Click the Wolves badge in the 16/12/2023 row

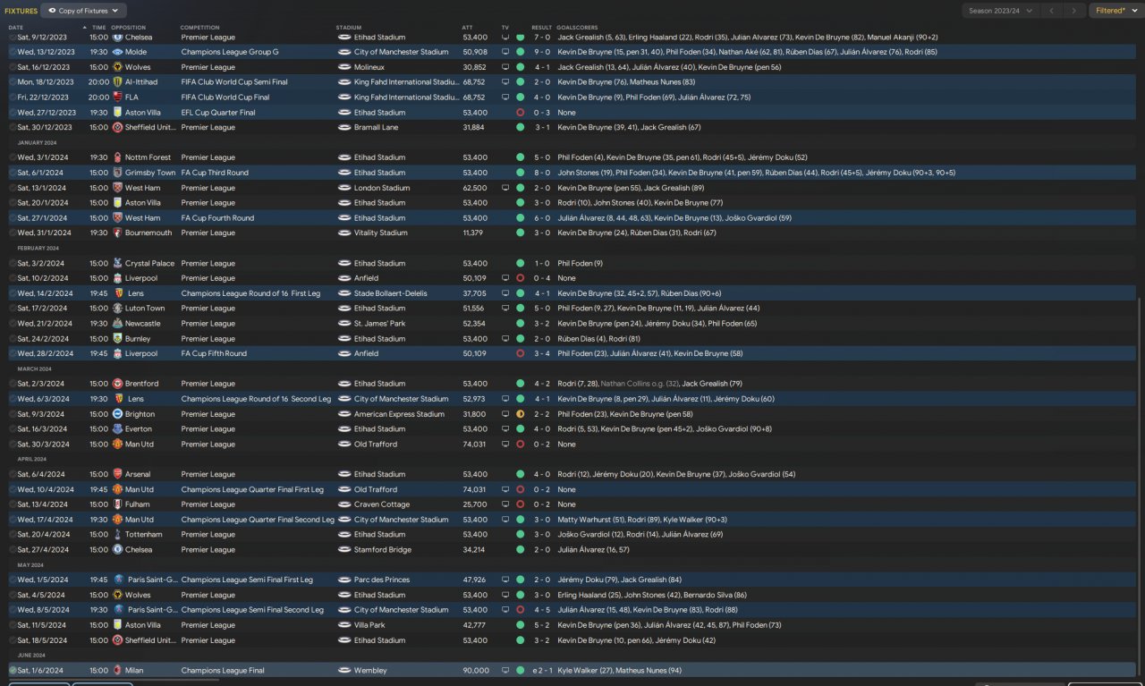(117, 67)
